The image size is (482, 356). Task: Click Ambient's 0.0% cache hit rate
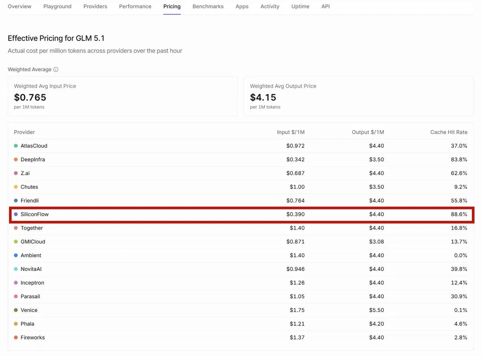[461, 255]
